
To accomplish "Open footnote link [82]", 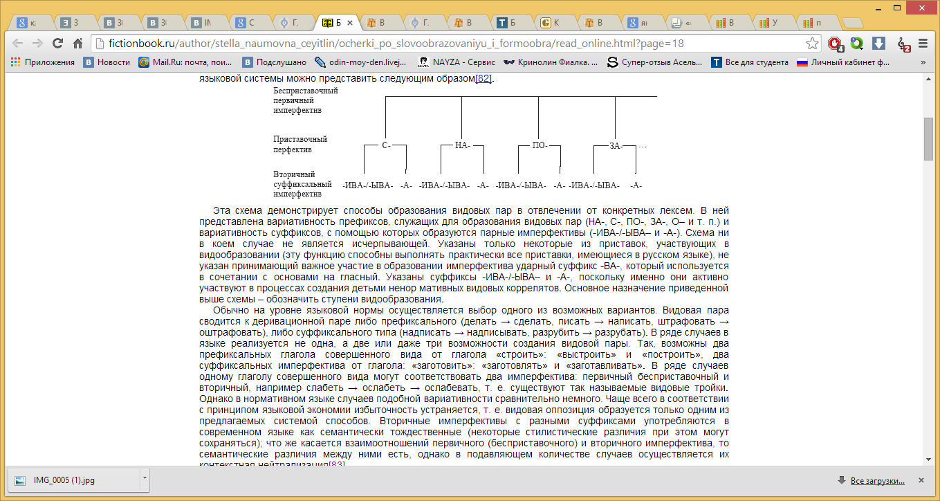I will (484, 79).
